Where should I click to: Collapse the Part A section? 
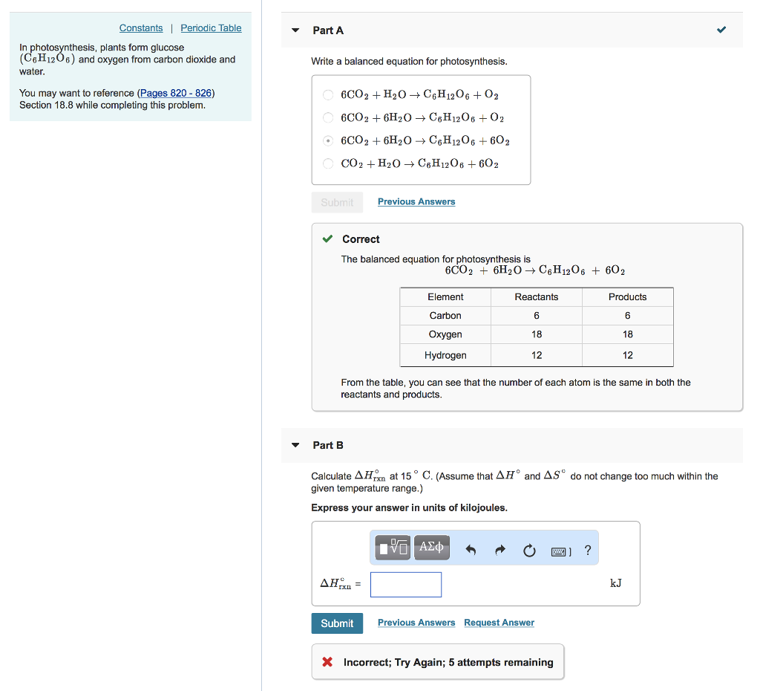pyautogui.click(x=295, y=30)
